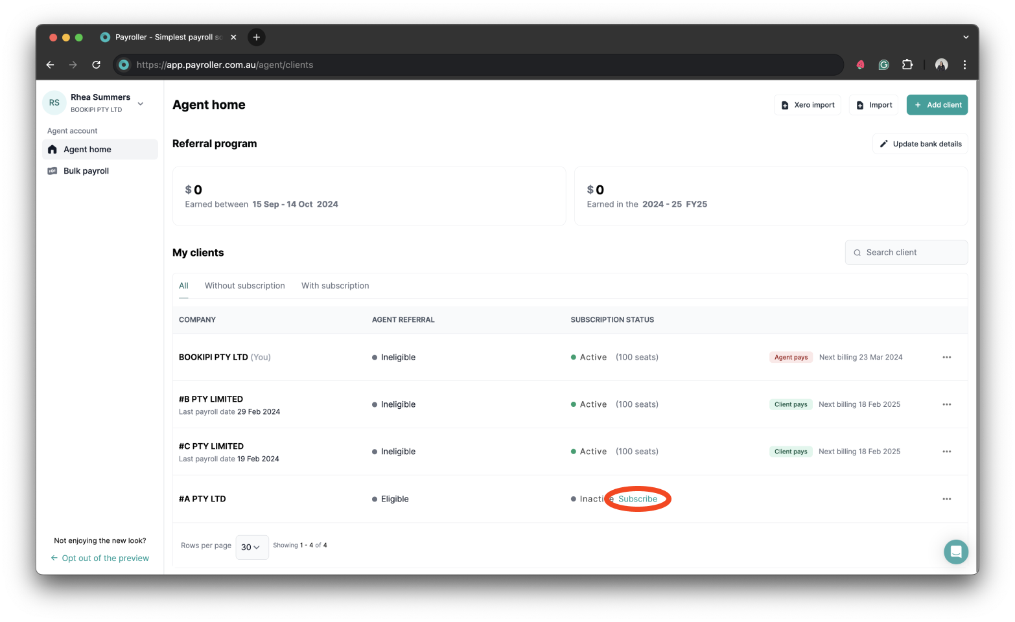The height and width of the screenshot is (622, 1015).
Task: Click Client pays badge for #C PTY LIMITED
Action: point(791,452)
